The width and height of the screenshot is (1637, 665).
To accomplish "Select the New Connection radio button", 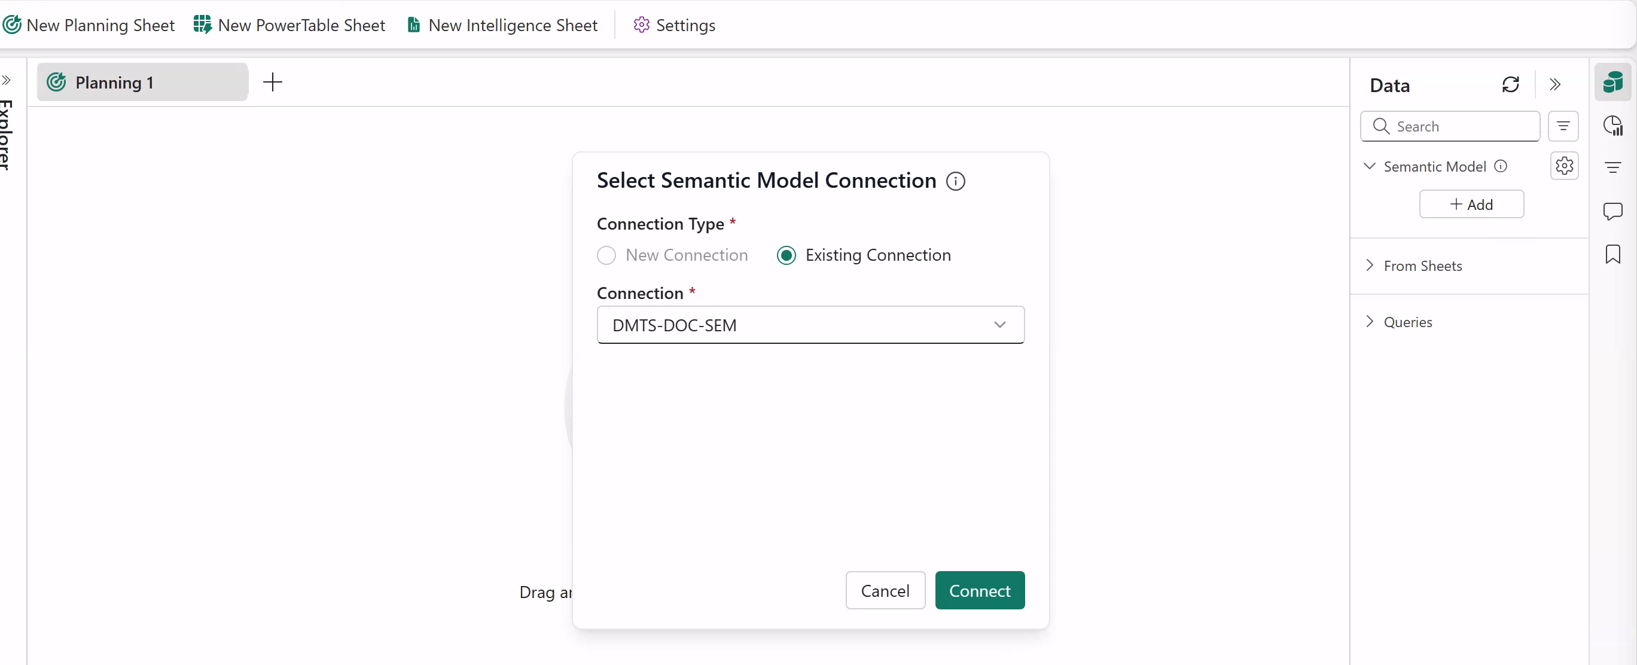I will point(606,255).
